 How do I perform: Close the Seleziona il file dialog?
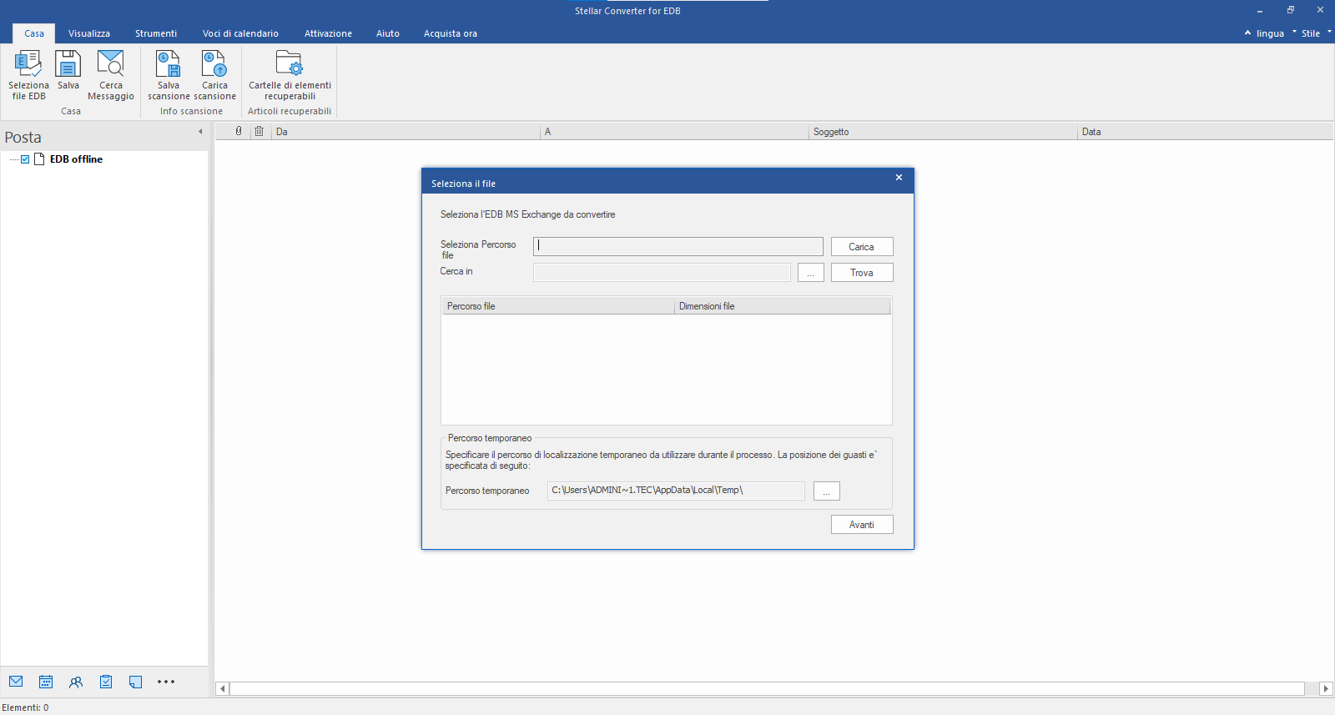(899, 178)
